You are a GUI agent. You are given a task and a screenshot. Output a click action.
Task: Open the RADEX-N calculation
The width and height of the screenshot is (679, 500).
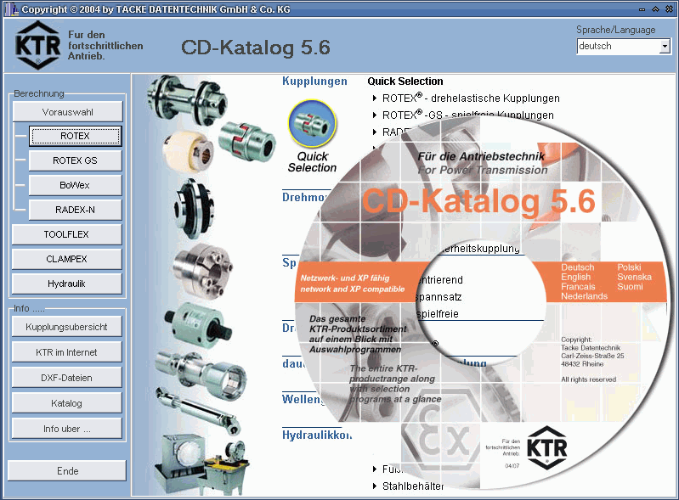pyautogui.click(x=76, y=211)
